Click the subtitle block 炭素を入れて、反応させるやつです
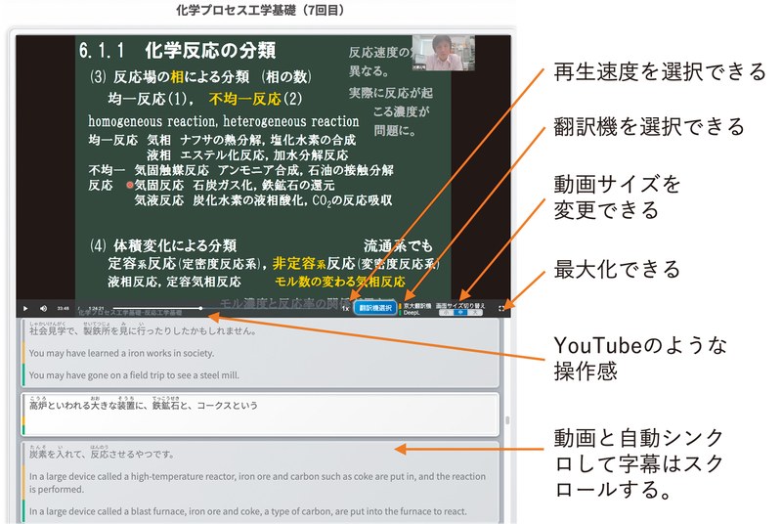This screenshot has height=524, width=782. 102,453
